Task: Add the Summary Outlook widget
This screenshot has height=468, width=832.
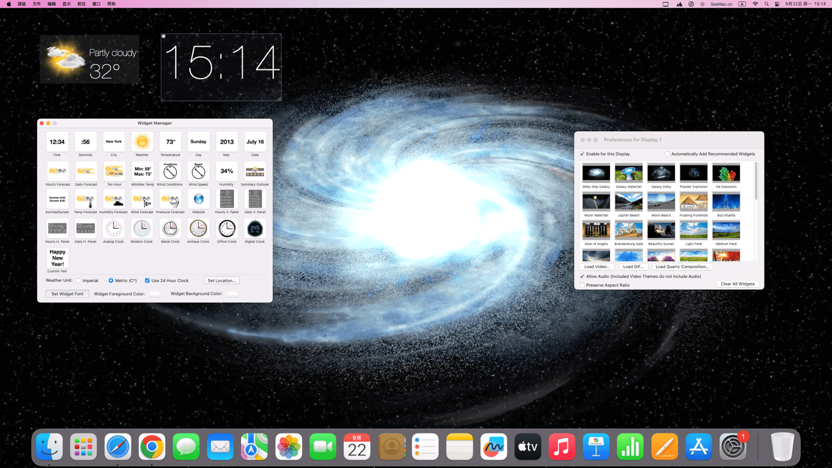Action: point(255,171)
